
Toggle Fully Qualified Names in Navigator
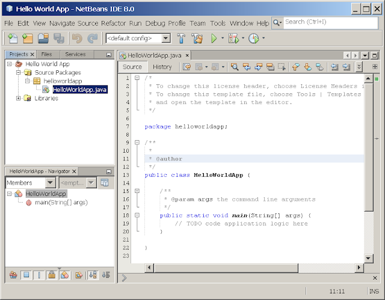(x=79, y=275)
